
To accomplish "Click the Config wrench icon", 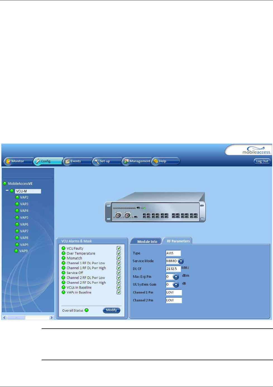I will [x=38, y=161].
